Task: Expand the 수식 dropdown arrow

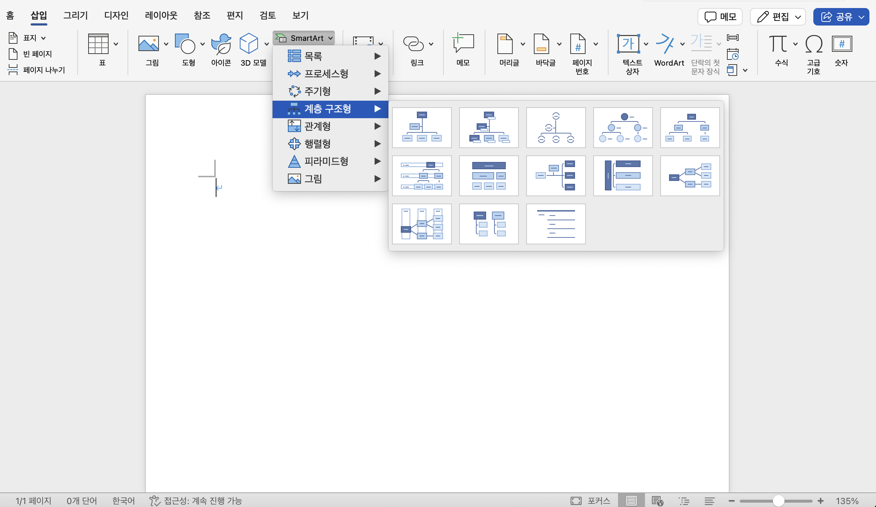Action: coord(795,44)
